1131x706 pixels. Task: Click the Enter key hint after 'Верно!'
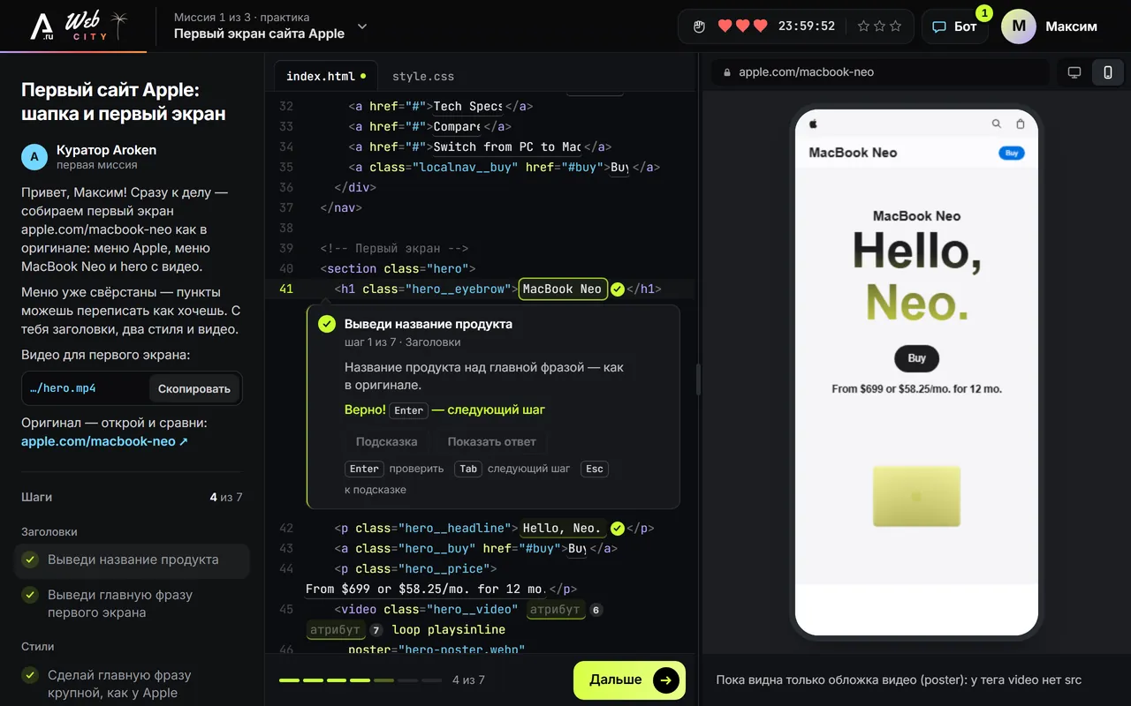408,410
